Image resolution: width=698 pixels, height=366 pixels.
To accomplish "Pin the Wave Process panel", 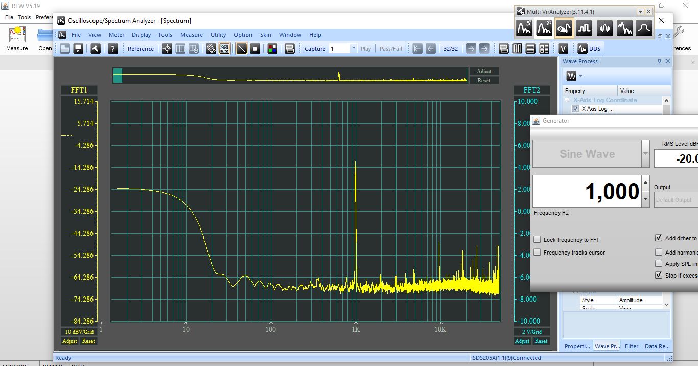I will [x=659, y=61].
